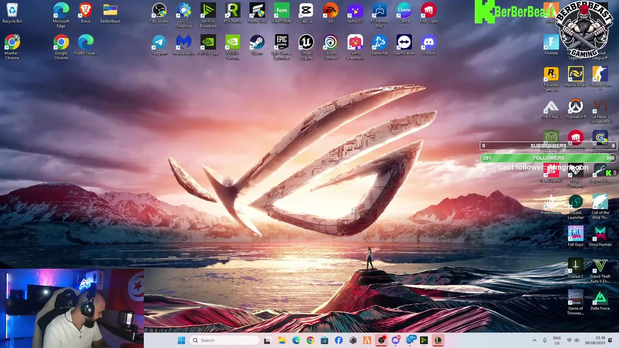619x348 pixels.
Task: Open the Windows Start menu
Action: (x=181, y=340)
